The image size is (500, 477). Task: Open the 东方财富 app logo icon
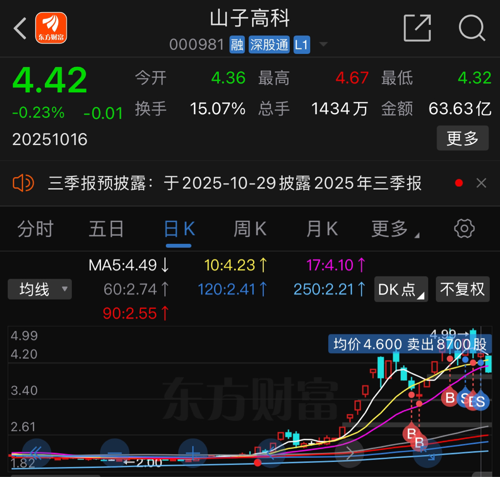51,28
